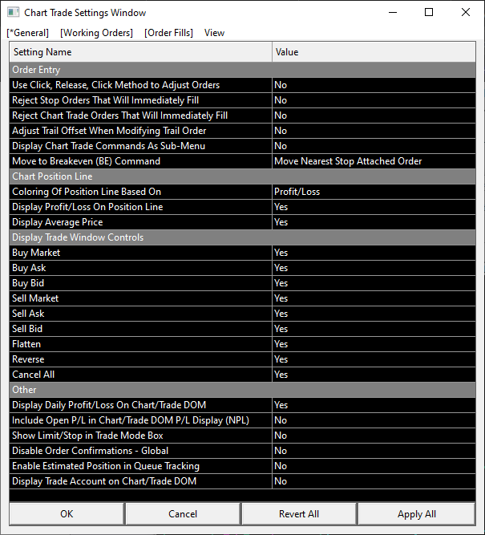Screen dimensions: 485x535
Task: Select the Chart Position Line section header
Action: 242,176
